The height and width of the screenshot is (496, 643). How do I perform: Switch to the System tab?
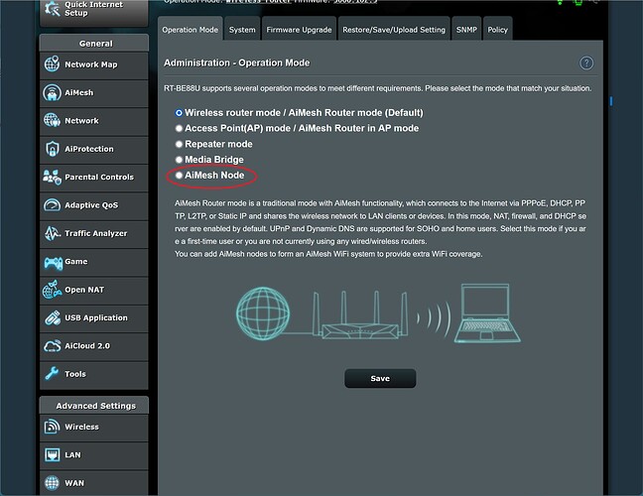(x=242, y=30)
